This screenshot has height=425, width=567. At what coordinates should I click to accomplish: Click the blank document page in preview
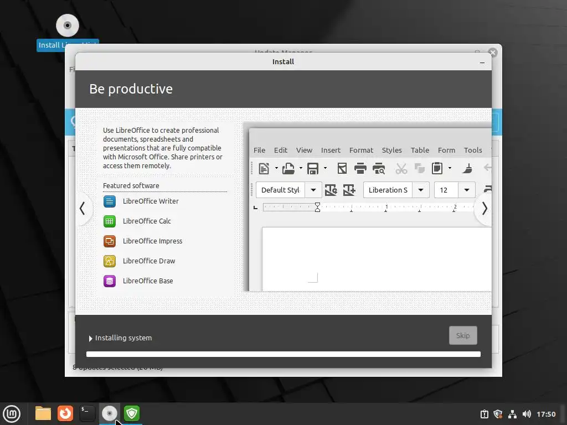click(x=377, y=259)
